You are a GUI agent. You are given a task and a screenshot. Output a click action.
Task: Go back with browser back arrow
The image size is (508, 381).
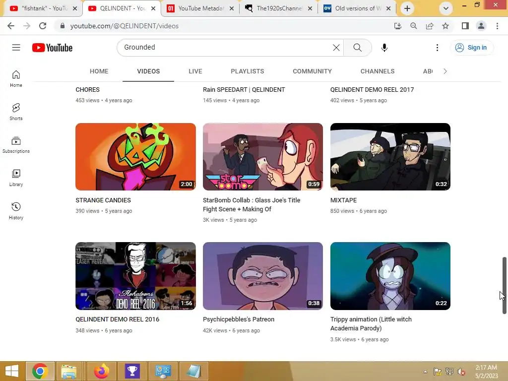(11, 26)
